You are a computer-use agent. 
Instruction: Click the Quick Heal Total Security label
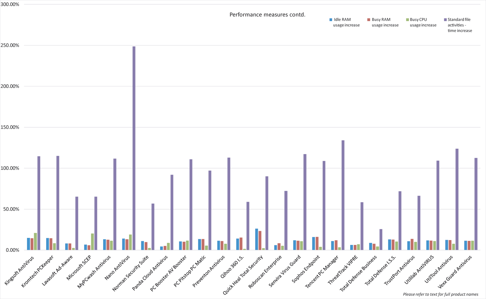click(243, 275)
